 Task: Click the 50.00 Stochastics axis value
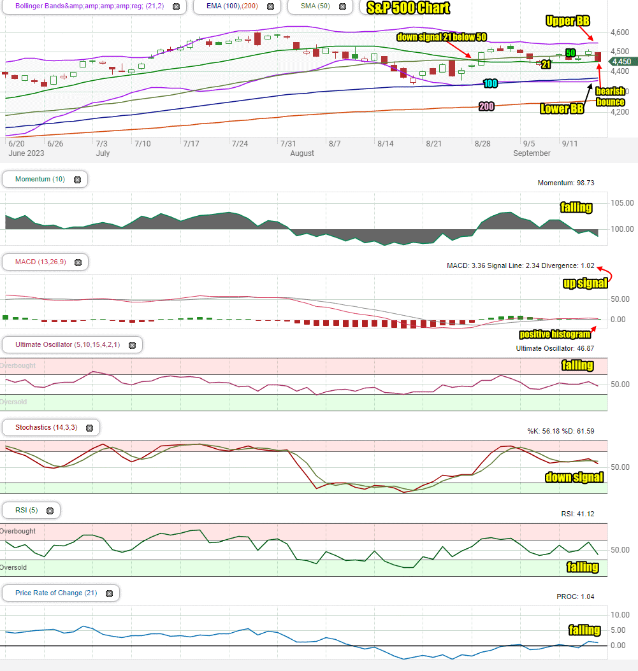(x=620, y=467)
